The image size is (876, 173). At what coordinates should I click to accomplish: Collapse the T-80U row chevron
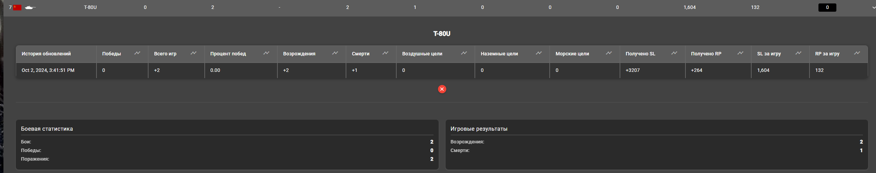click(x=874, y=8)
